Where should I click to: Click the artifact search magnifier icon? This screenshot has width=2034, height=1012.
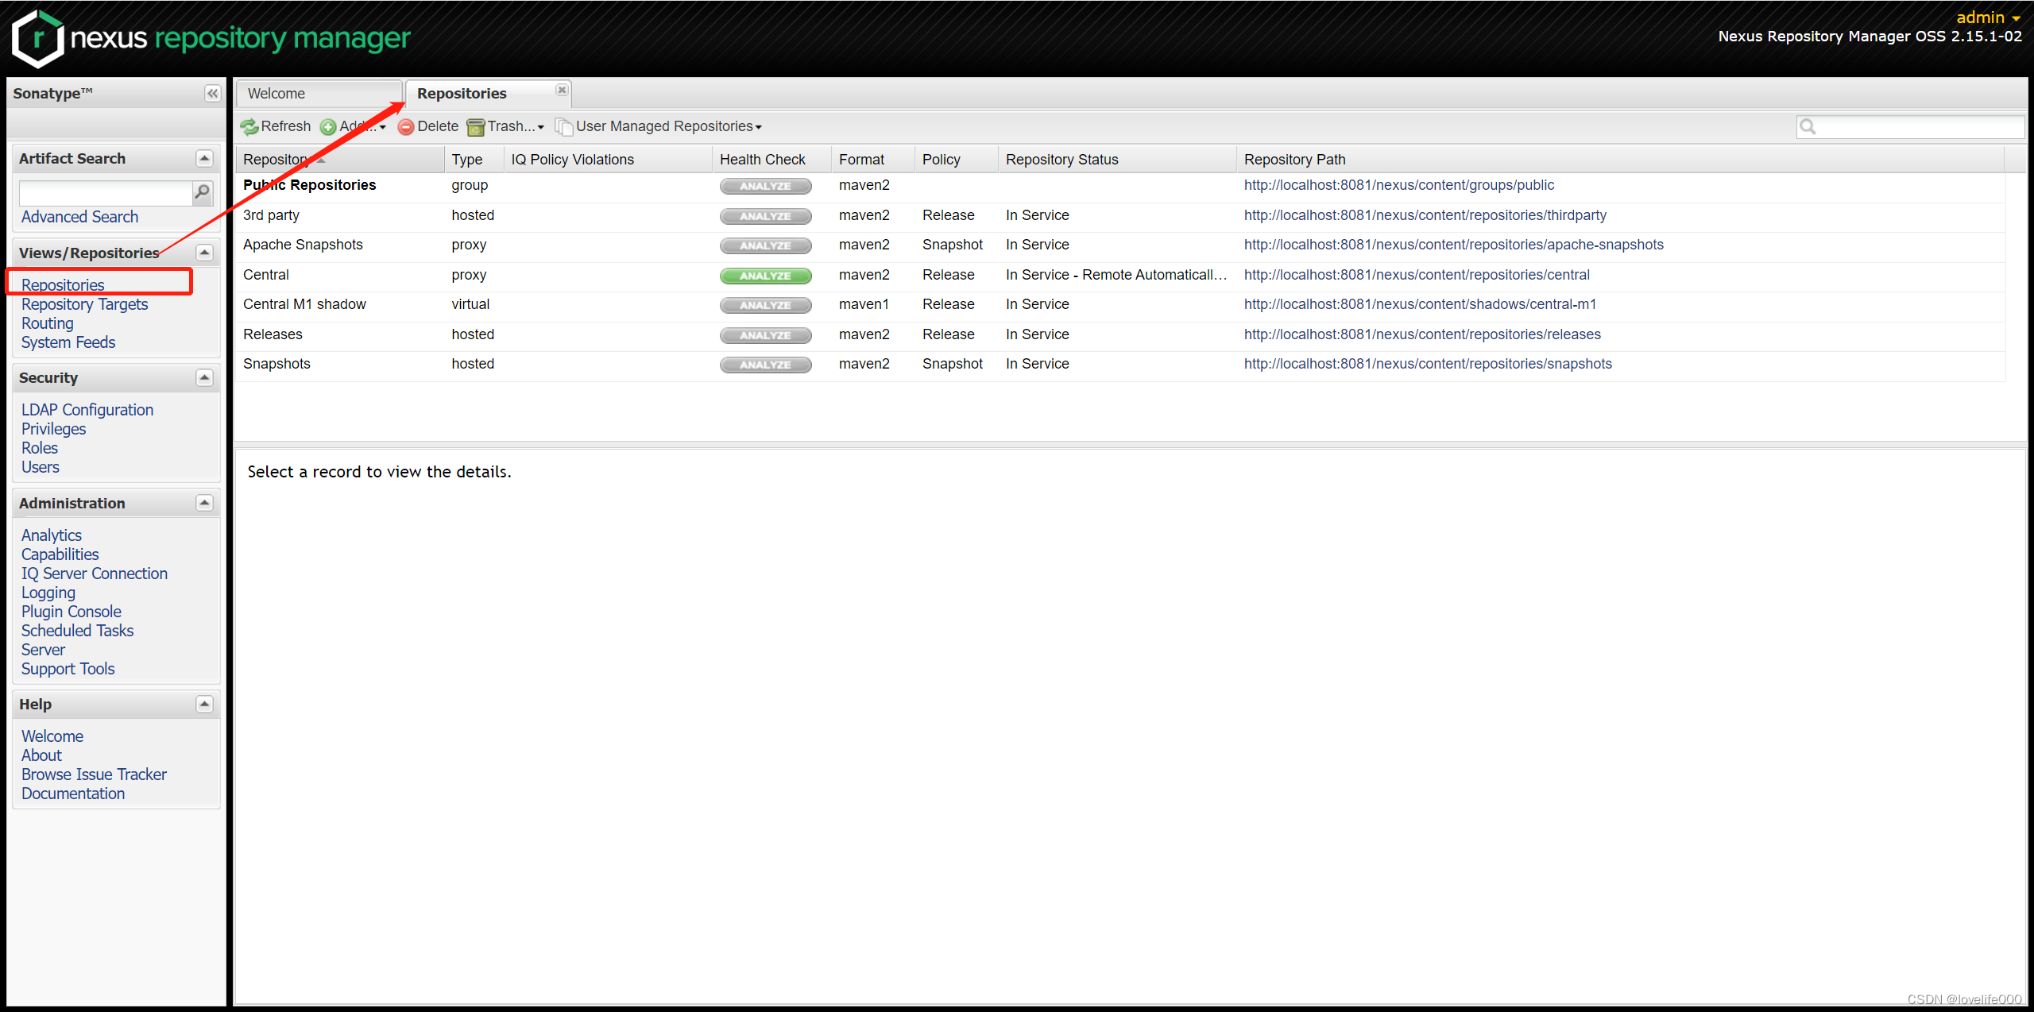tap(203, 191)
